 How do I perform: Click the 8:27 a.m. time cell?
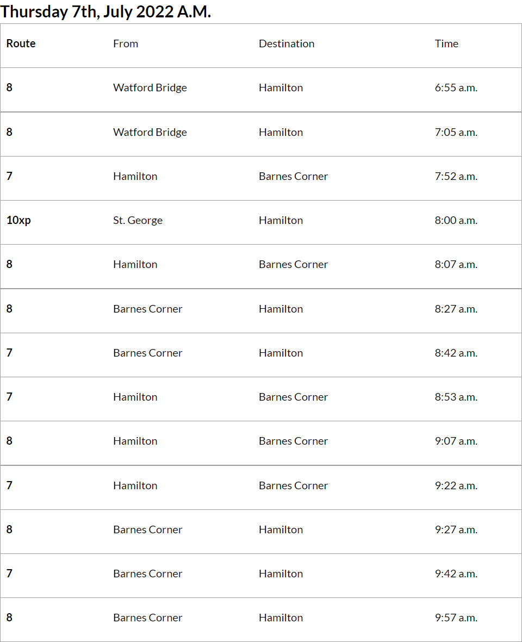[456, 309]
